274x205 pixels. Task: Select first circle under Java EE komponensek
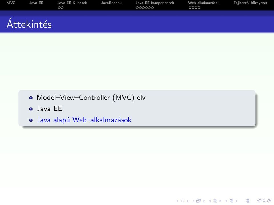click(137, 7)
